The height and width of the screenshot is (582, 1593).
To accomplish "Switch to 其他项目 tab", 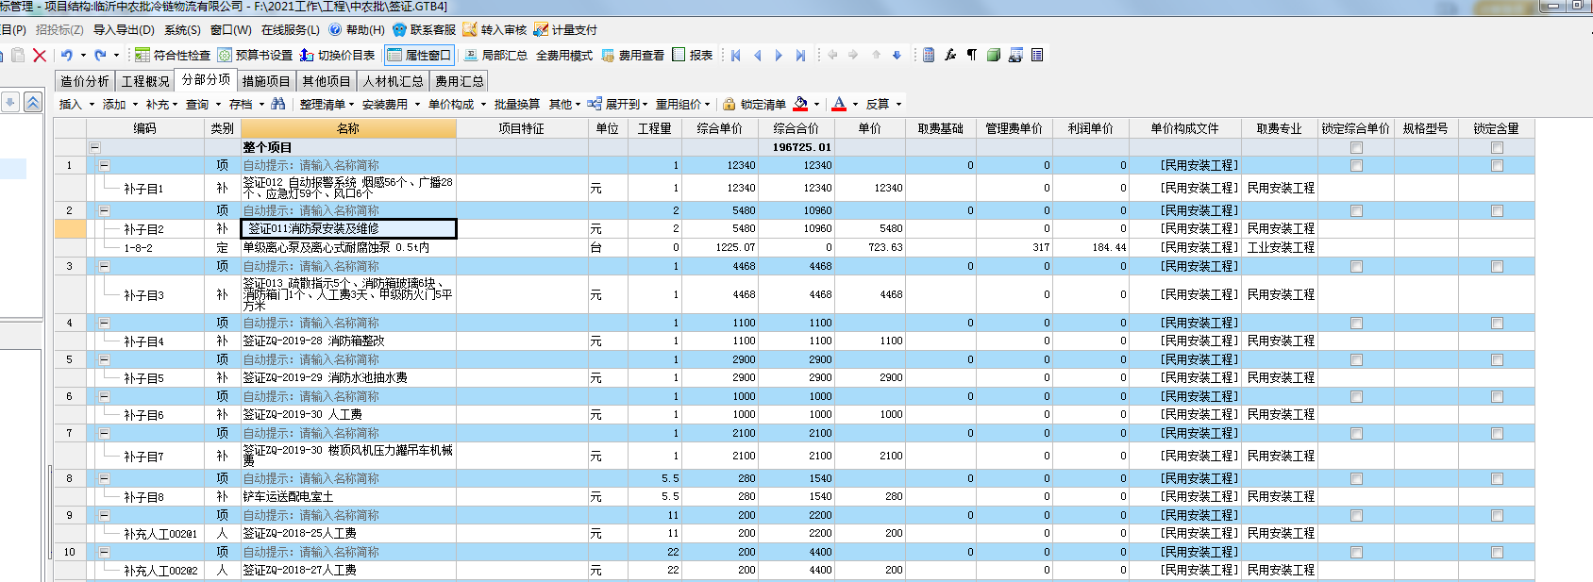I will pos(327,81).
